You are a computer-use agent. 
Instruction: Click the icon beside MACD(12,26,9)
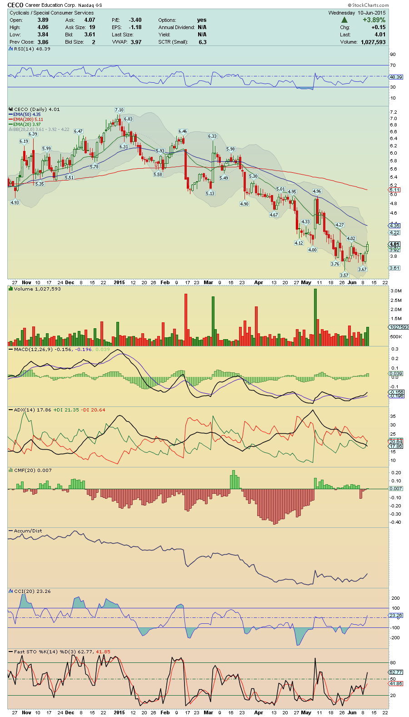point(11,349)
